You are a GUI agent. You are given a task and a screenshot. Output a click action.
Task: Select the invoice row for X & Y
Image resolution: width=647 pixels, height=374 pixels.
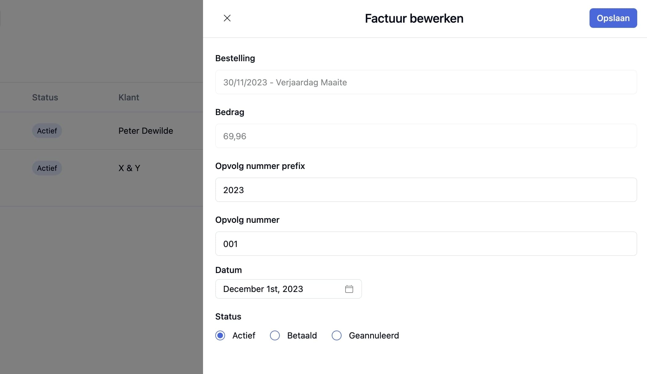(129, 168)
